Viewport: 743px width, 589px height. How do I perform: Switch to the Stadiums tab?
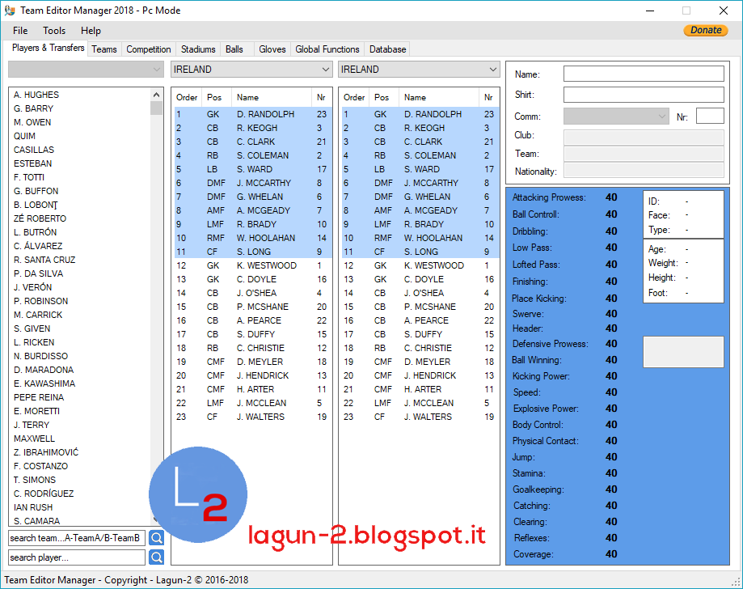click(198, 49)
